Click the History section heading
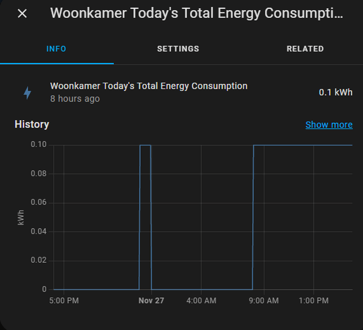Viewport: 363px width, 330px height. tap(32, 124)
